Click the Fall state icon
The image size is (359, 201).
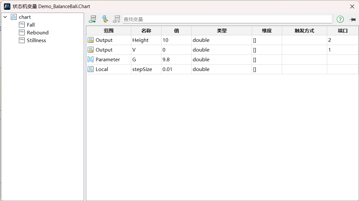(22, 25)
